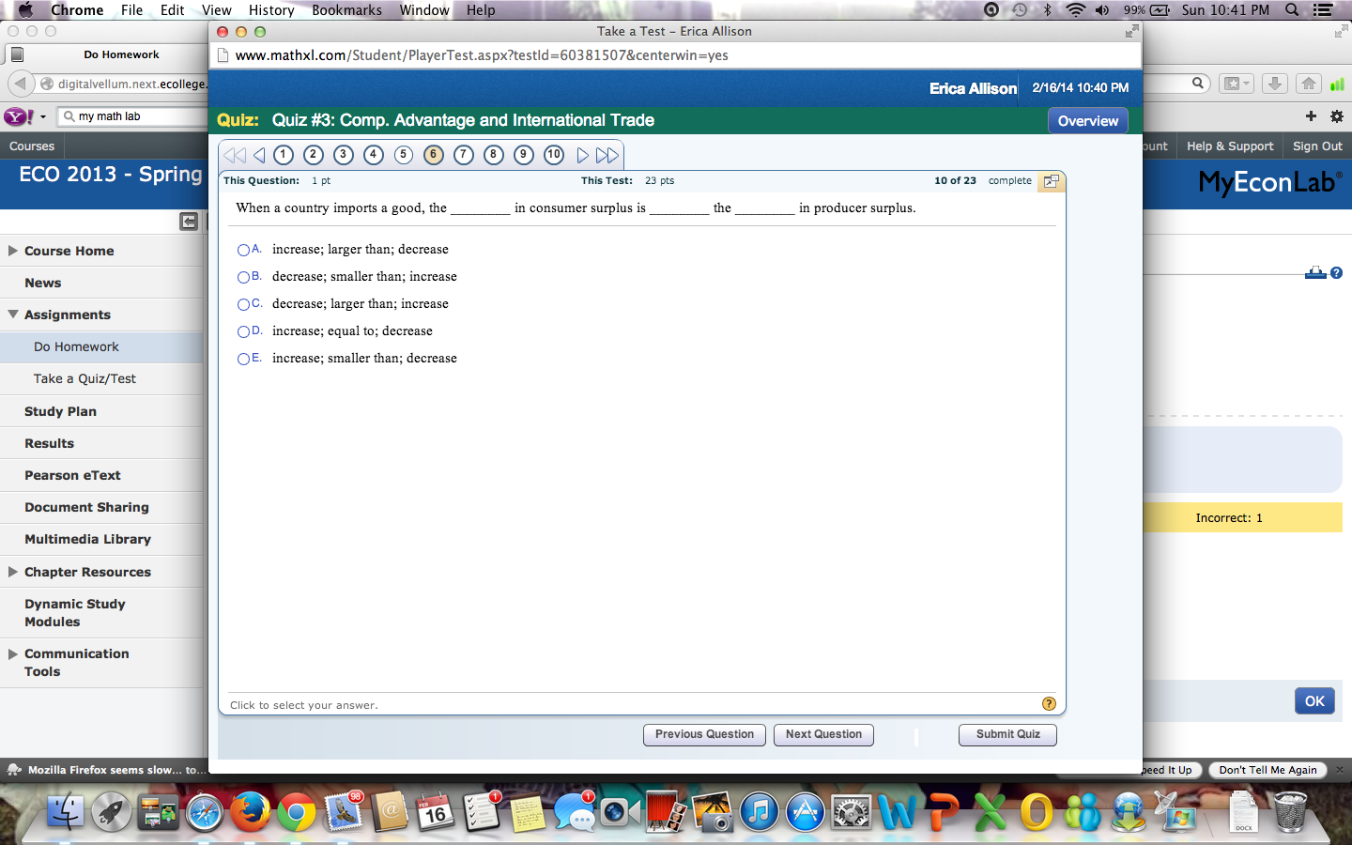
Task: Select answer option E radio button
Action: [x=244, y=359]
